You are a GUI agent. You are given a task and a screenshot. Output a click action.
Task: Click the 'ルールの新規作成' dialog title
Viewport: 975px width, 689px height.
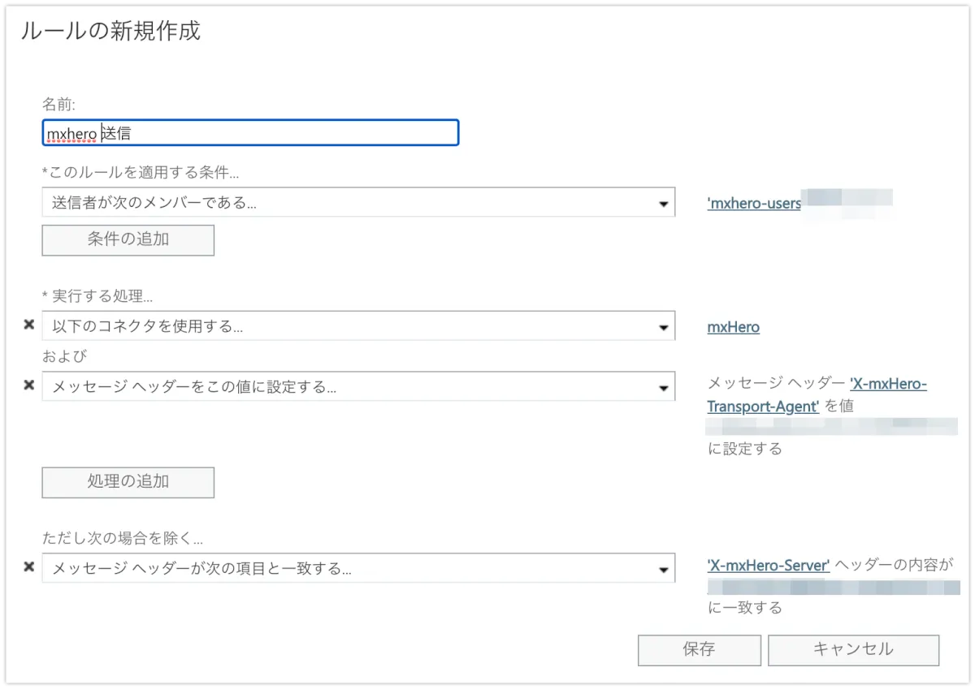[110, 31]
